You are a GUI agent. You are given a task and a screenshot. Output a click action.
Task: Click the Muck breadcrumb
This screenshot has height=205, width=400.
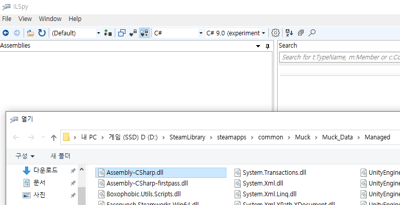point(303,137)
